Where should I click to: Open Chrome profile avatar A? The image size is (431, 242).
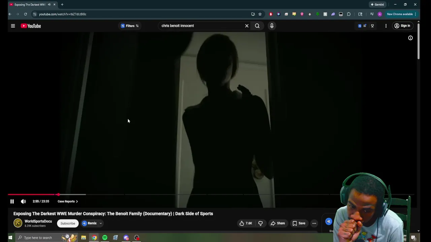tap(380, 14)
